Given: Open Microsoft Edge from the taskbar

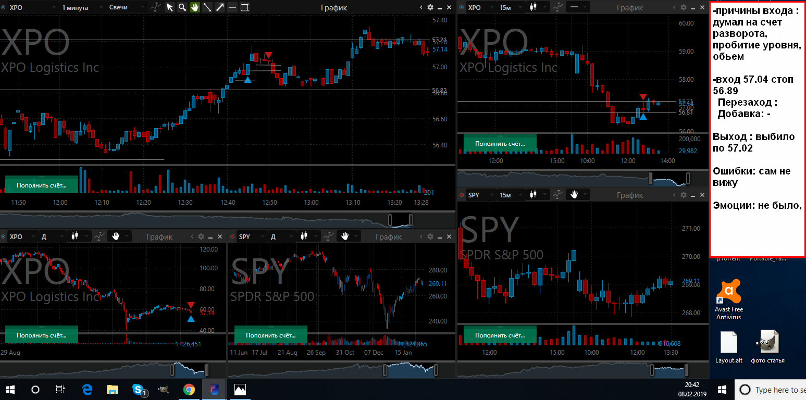Looking at the screenshot, I should coord(87,389).
